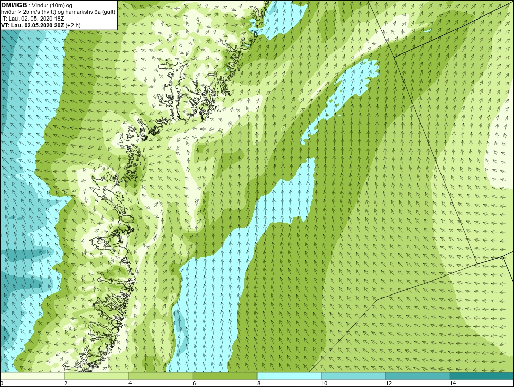
Task: Click the legend value '2'
Action: click(66, 383)
